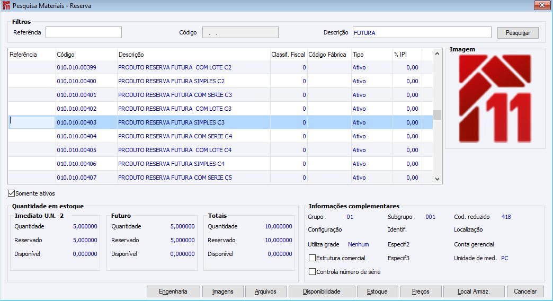Check Disponibilidade for the product
This screenshot has width=553, height=301.
click(322, 291)
